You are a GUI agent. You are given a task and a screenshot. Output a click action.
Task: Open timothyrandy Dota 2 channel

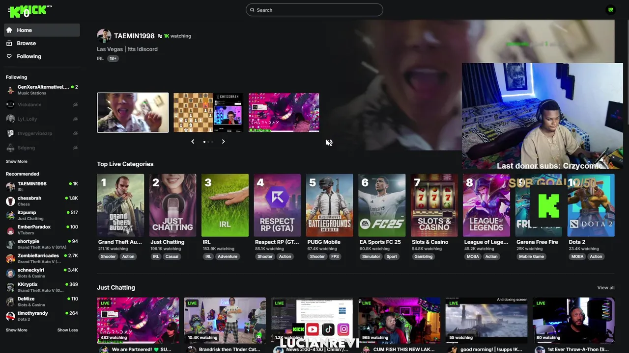pos(42,316)
